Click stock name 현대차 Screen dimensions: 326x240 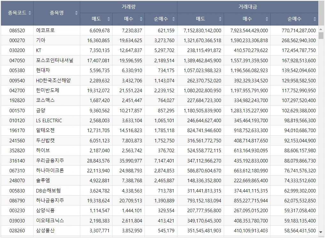(43, 71)
